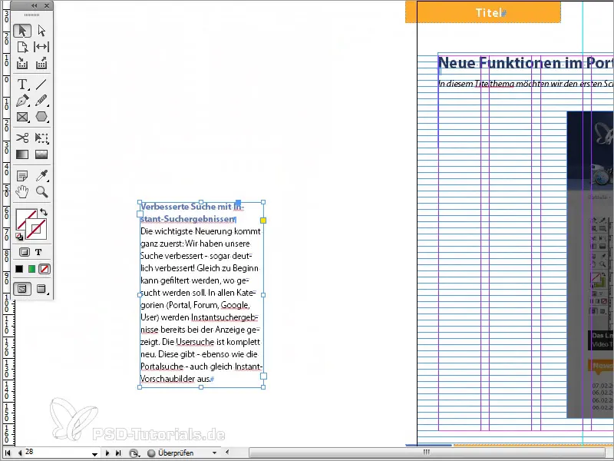
Task: Select the Direct Selection tool
Action: pyautogui.click(x=41, y=31)
